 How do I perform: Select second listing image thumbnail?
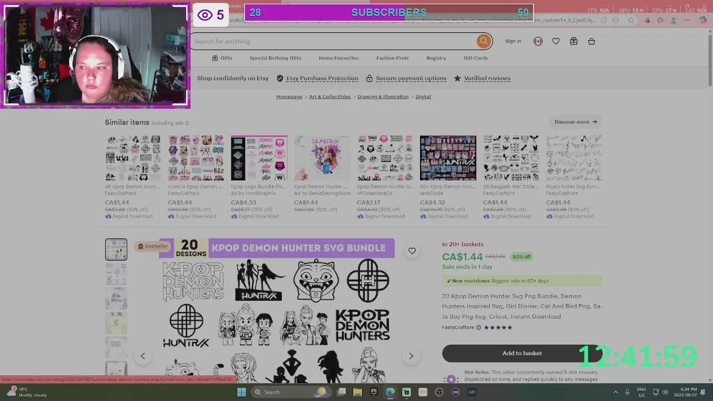click(116, 274)
